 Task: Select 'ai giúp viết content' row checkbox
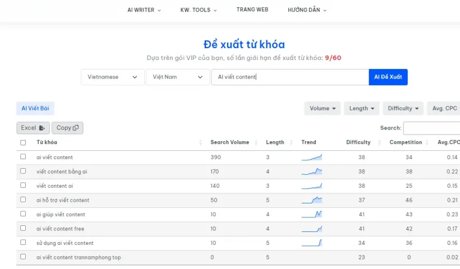pos(23,214)
